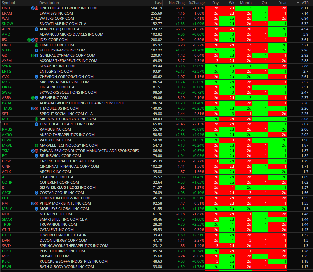This screenshot has width=313, height=272.
Task: Click IEX green dollar dividend icon
Action: coord(29,40)
